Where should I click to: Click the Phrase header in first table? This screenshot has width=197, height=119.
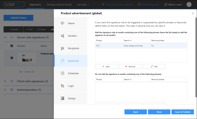(99, 40)
